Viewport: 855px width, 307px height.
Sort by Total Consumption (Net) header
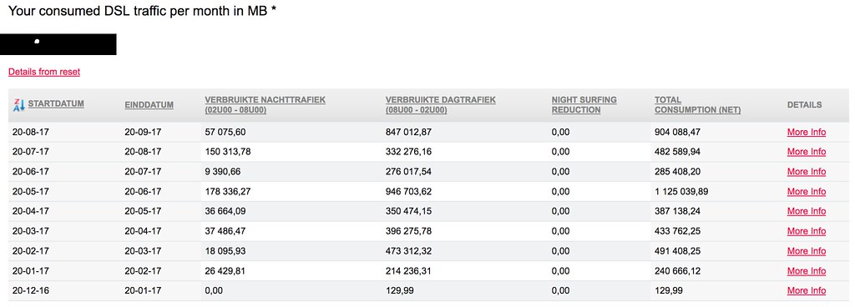pyautogui.click(x=697, y=104)
